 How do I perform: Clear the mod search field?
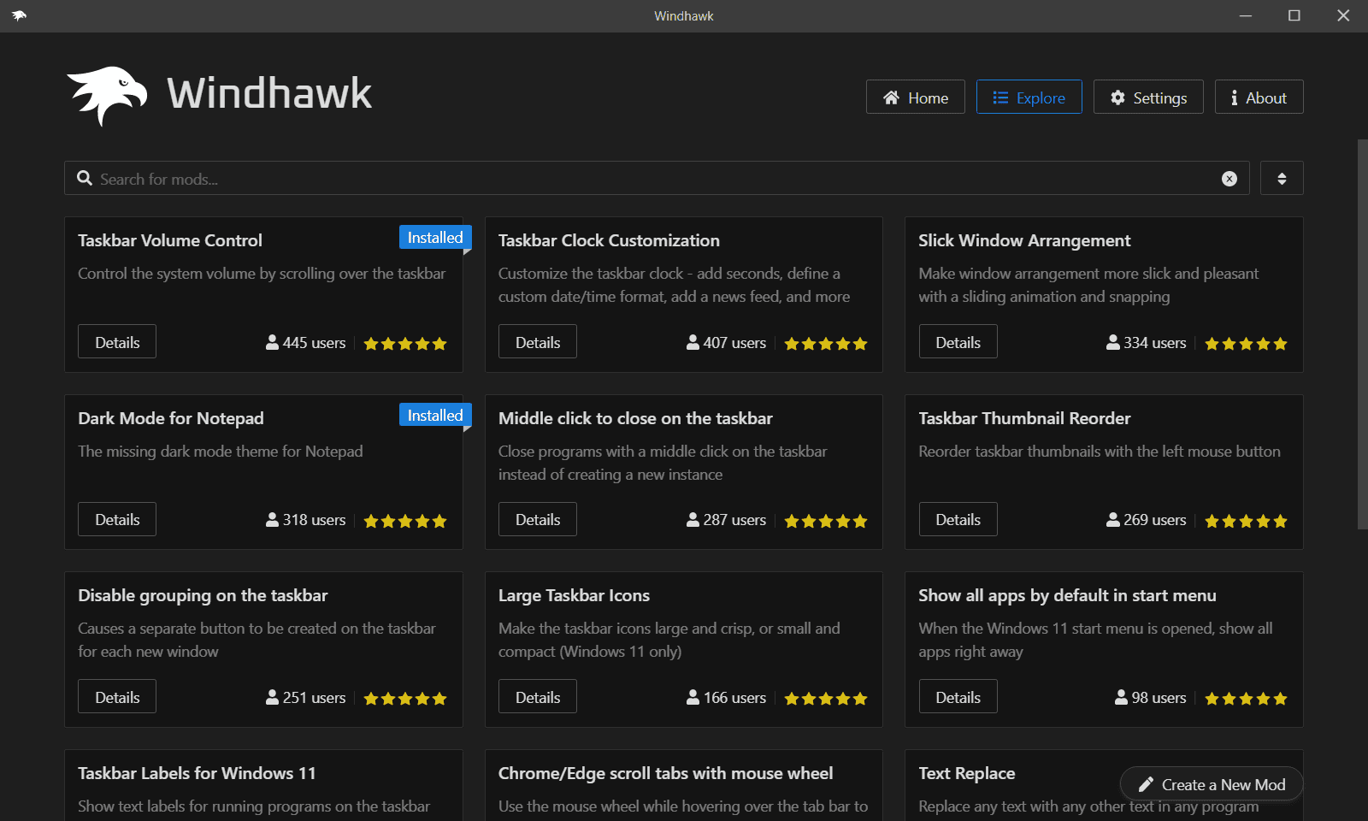coord(1229,179)
